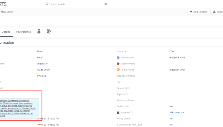Switch to the Details tab

point(6,32)
